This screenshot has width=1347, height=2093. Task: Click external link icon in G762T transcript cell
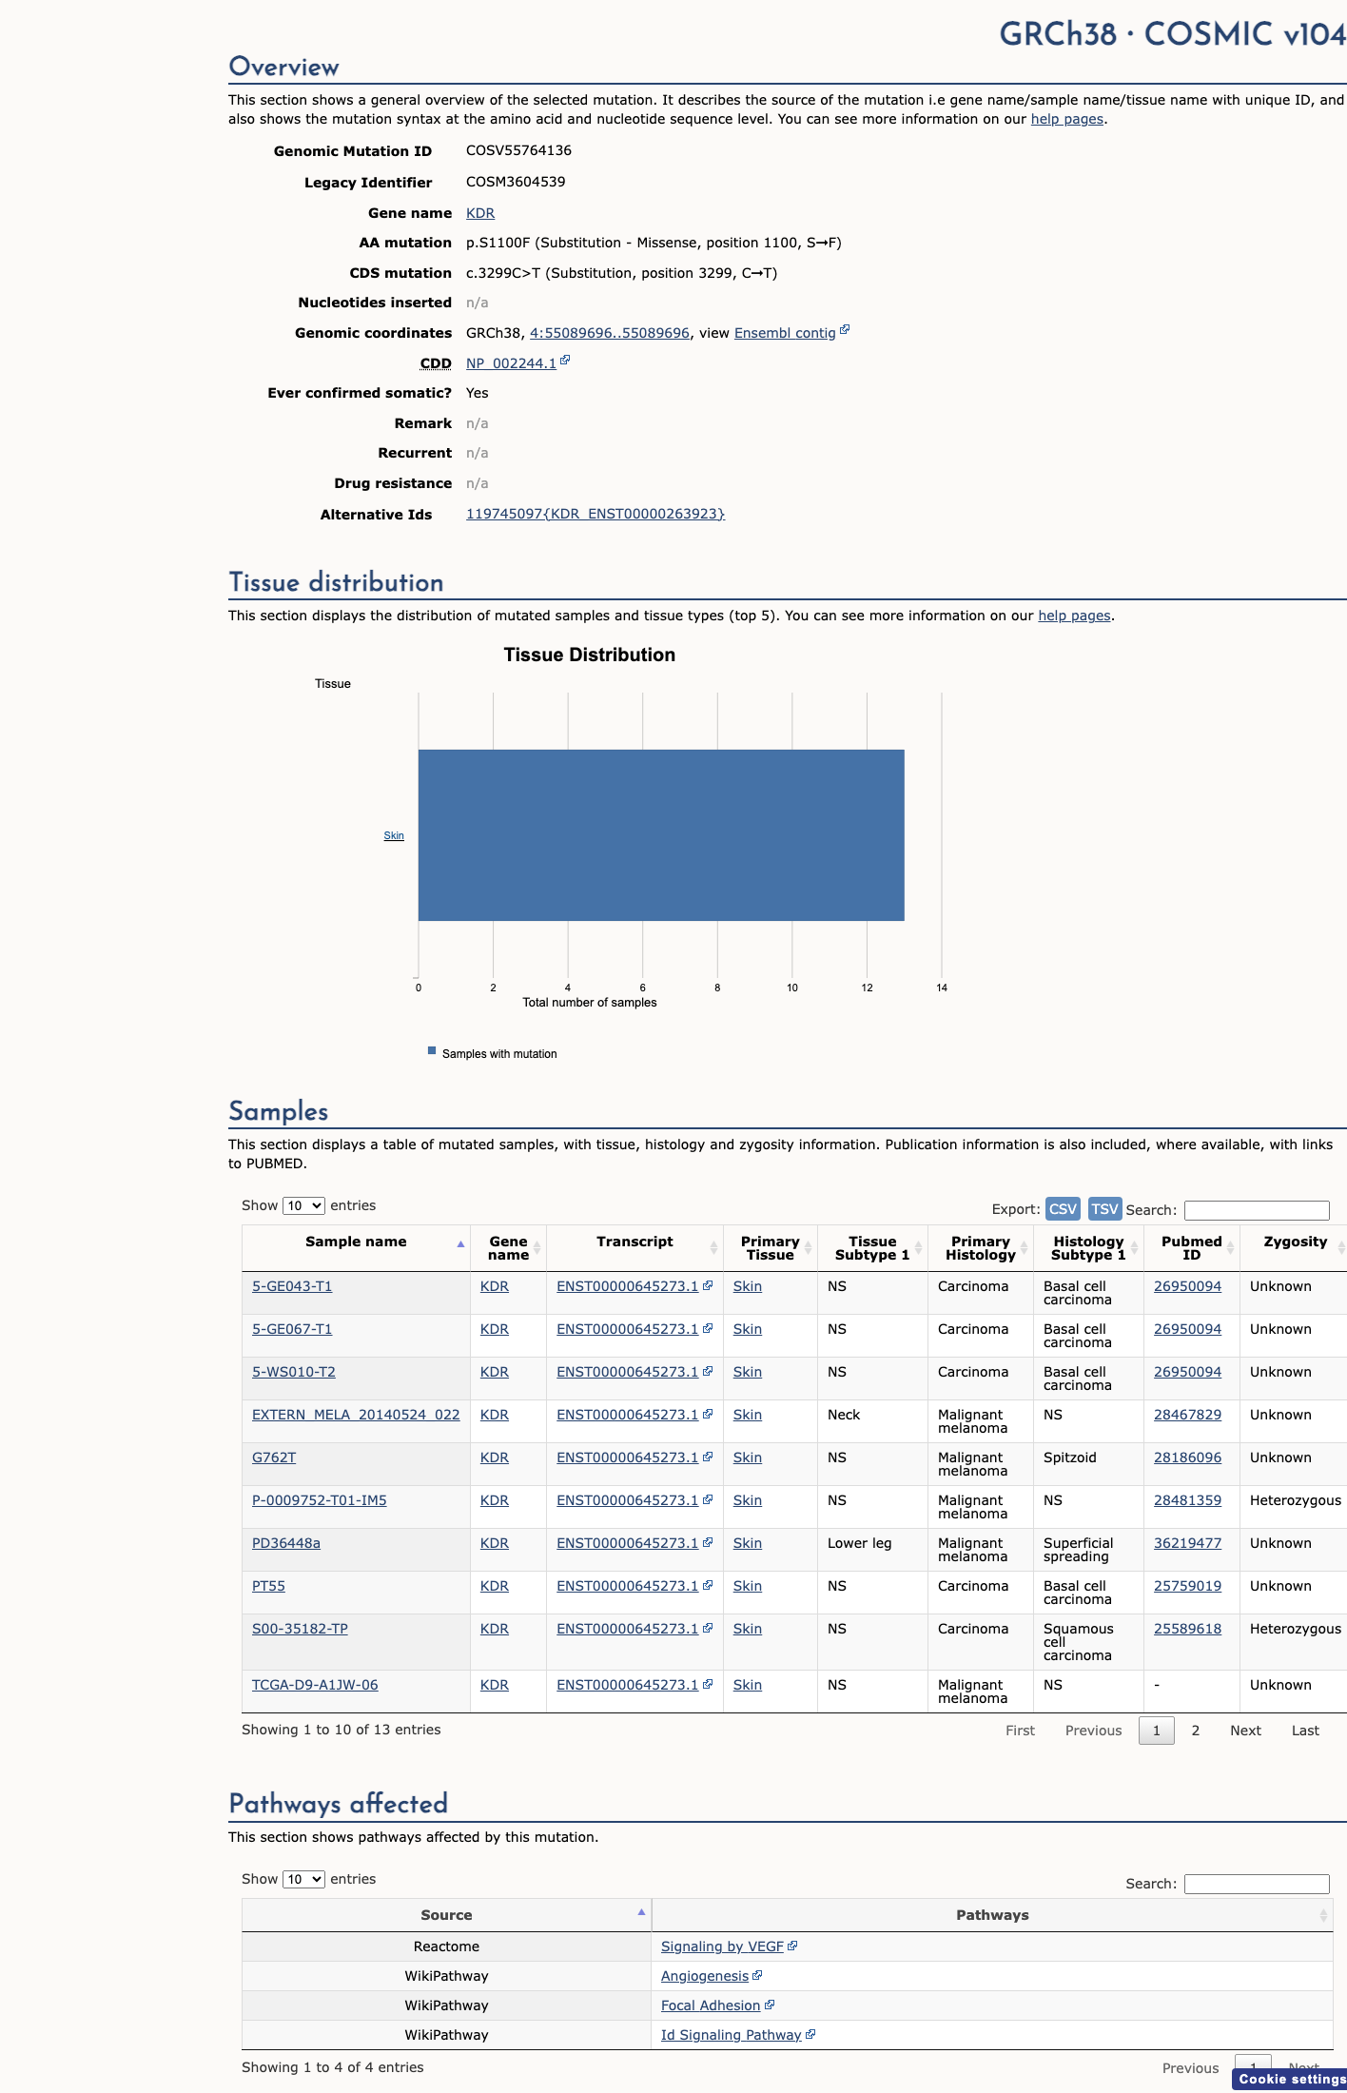pyautogui.click(x=708, y=1457)
